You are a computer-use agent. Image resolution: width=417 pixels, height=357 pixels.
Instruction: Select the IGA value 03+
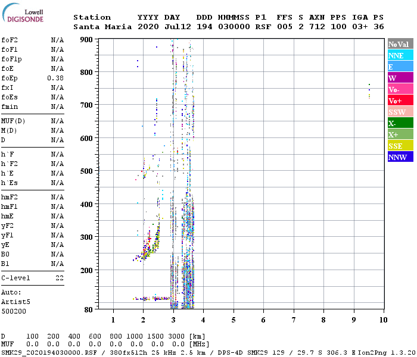[360, 27]
